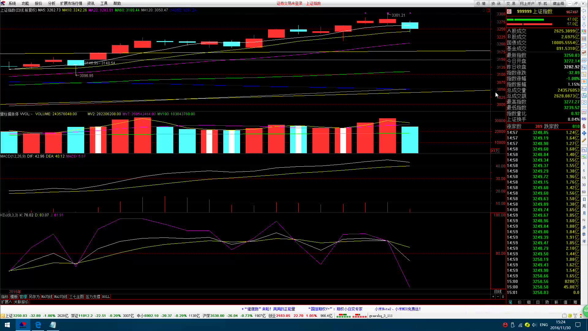Switch to the 势 tab in tick panel
This screenshot has height=331, width=588.
[547, 302]
